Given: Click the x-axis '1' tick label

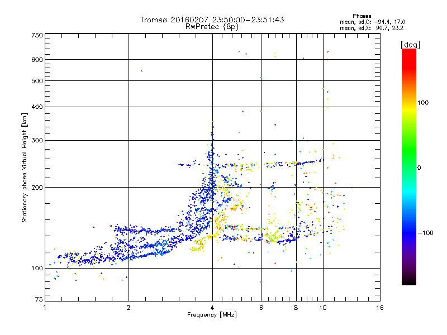Looking at the screenshot, I should [45, 308].
